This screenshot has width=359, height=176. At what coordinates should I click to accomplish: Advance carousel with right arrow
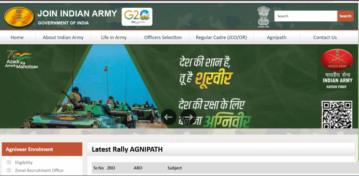pos(189,117)
